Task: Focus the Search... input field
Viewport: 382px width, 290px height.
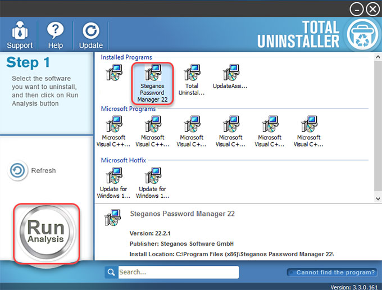Action: [x=178, y=272]
